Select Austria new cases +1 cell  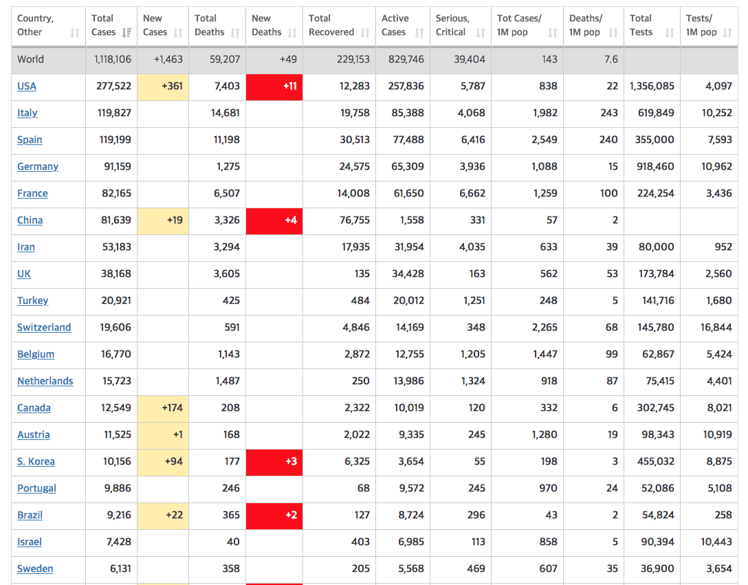163,435
